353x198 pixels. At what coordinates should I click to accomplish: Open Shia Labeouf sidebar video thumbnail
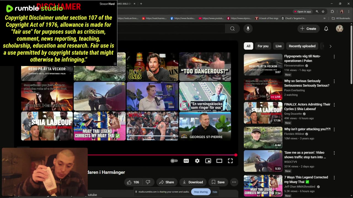263,113
